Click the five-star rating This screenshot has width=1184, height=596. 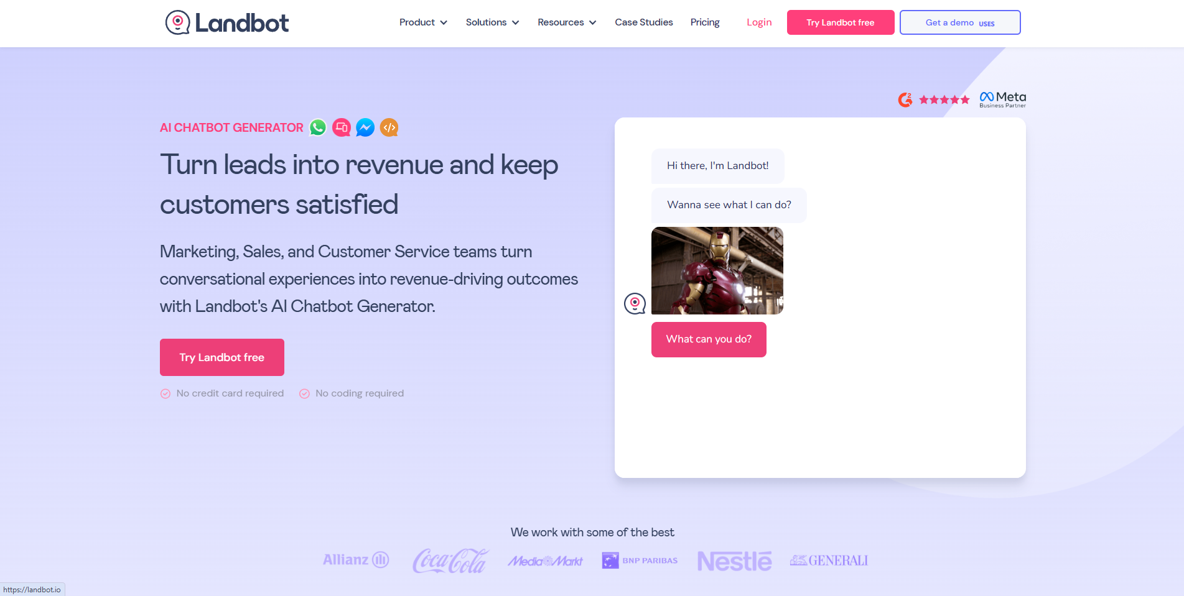(x=944, y=99)
